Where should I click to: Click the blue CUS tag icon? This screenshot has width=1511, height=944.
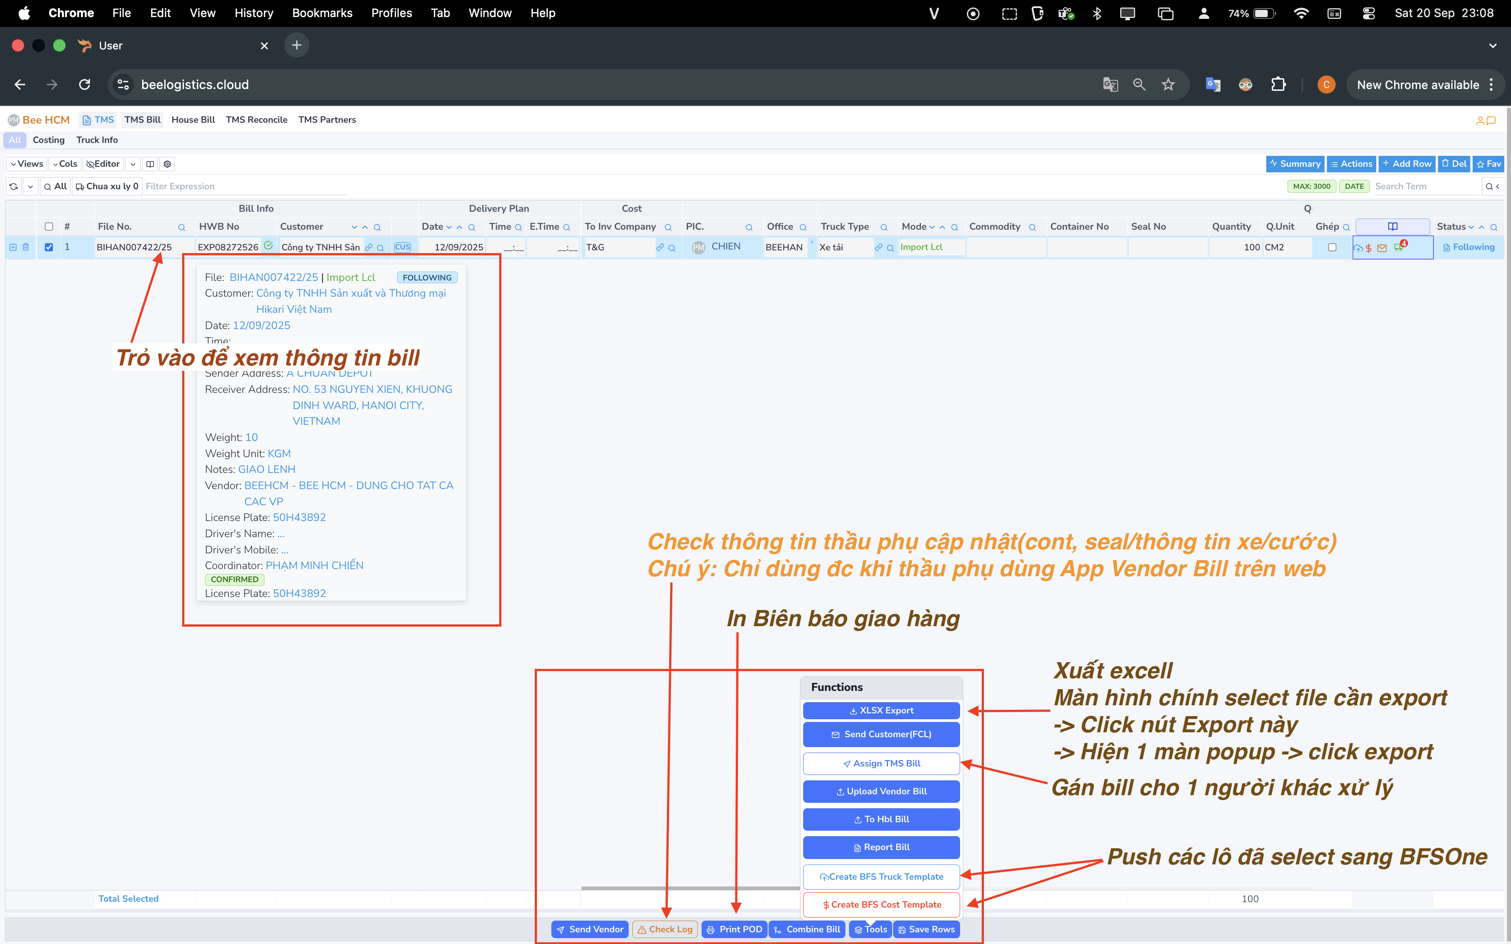point(402,247)
